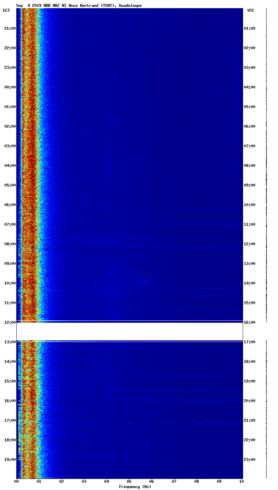
Task: Click the 06:00 label on ECT axis
Action: coord(10,205)
